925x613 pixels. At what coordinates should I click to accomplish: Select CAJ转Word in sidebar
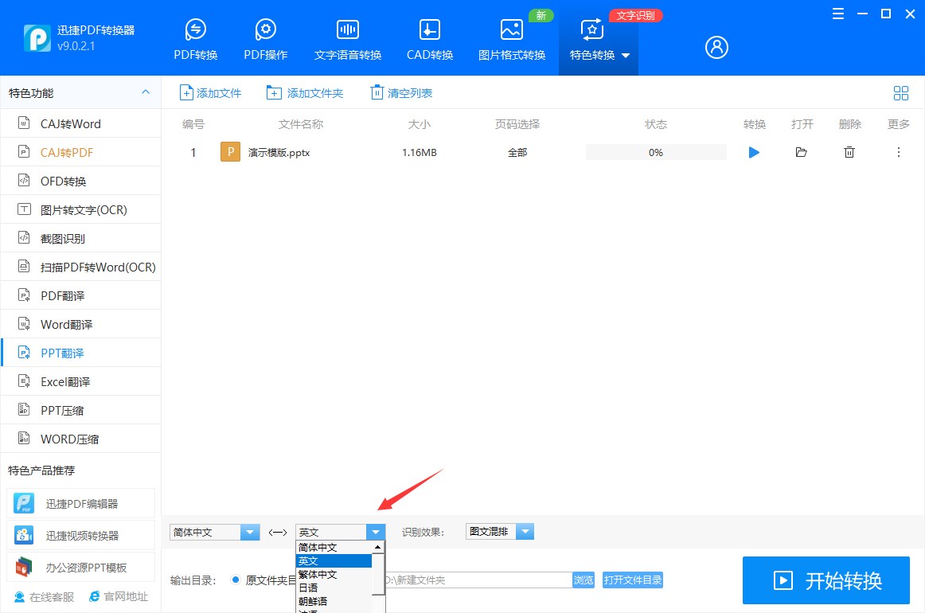click(x=81, y=124)
